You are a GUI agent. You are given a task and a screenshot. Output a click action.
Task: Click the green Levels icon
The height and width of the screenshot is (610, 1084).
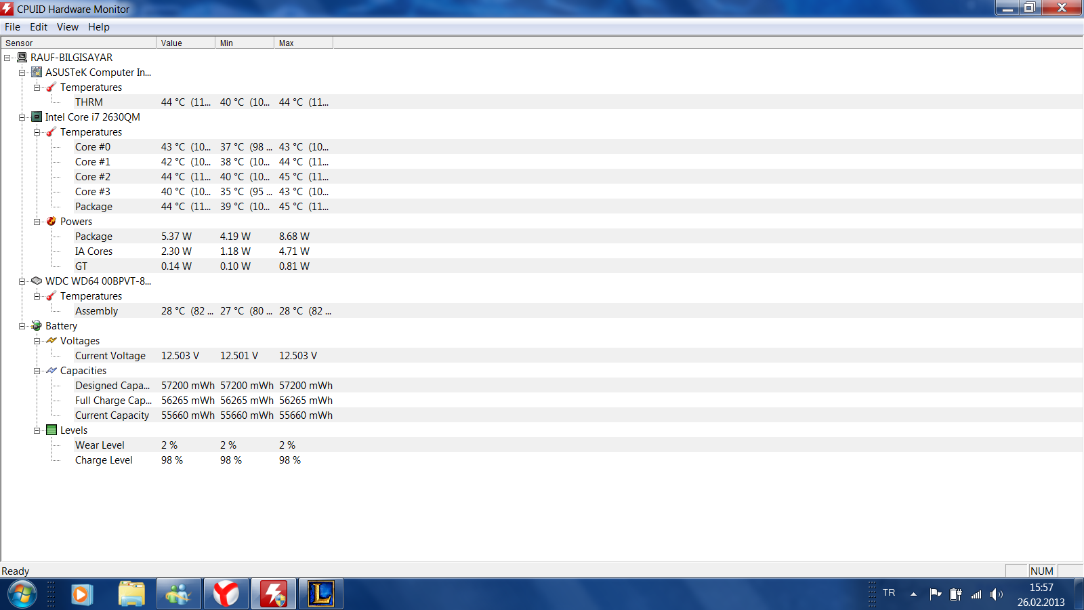tap(51, 430)
